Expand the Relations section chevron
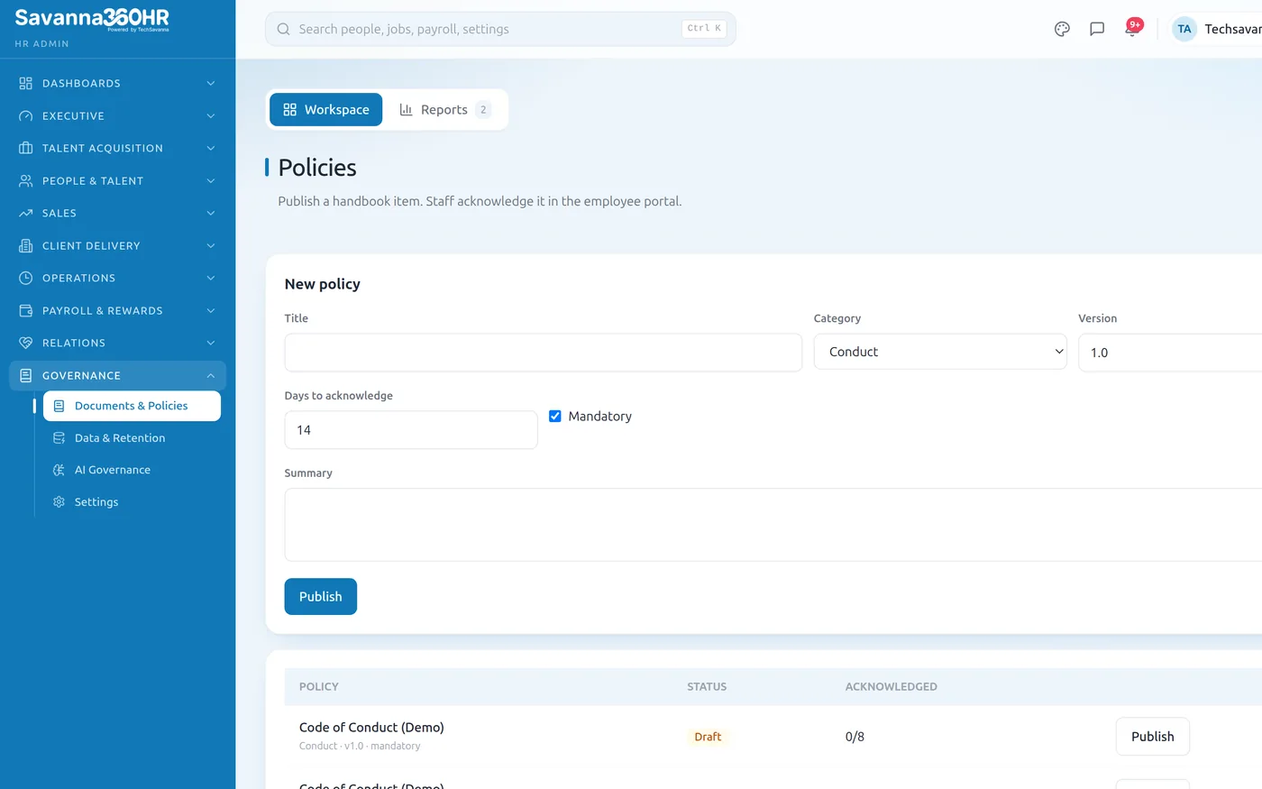 [211, 343]
